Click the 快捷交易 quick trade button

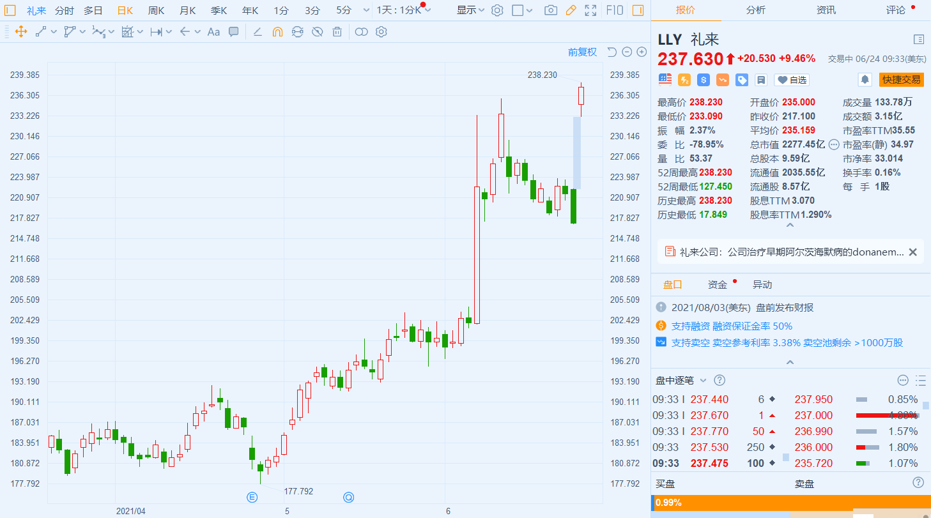[902, 79]
